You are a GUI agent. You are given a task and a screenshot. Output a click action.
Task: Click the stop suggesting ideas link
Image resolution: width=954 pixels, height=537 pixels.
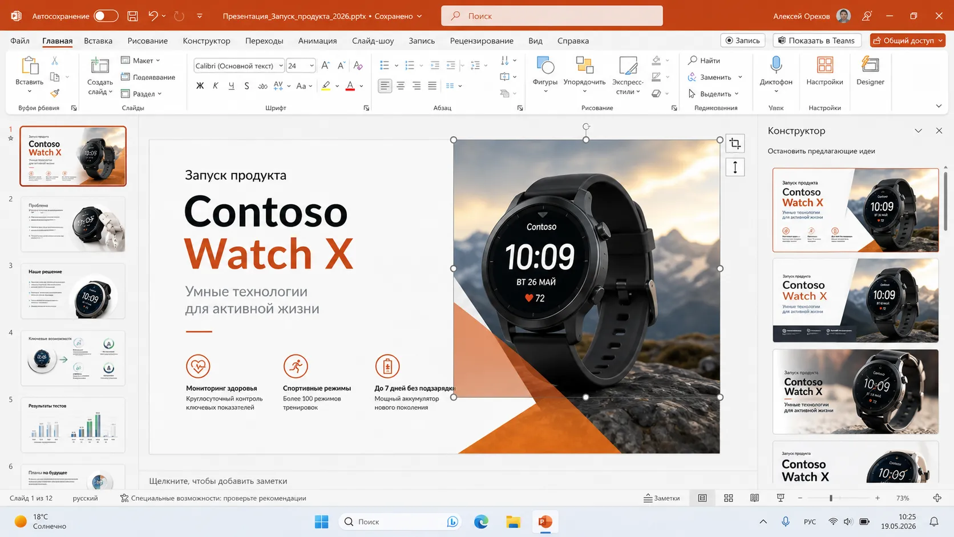tap(821, 151)
